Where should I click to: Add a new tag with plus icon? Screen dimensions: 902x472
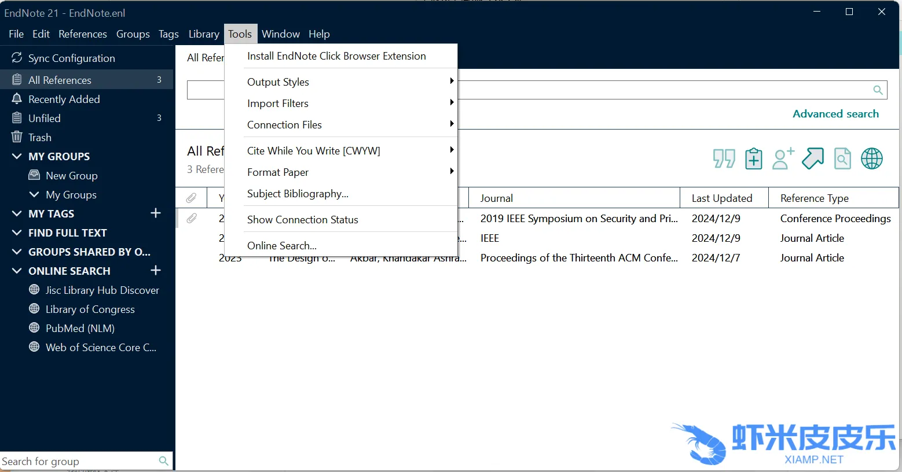click(x=155, y=213)
